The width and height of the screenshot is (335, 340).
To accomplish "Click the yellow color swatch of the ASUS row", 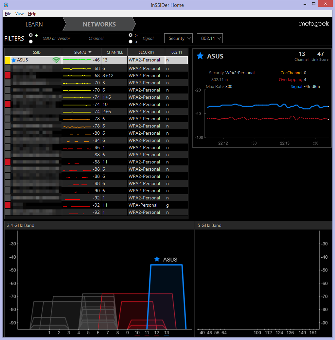I will 8,60.
